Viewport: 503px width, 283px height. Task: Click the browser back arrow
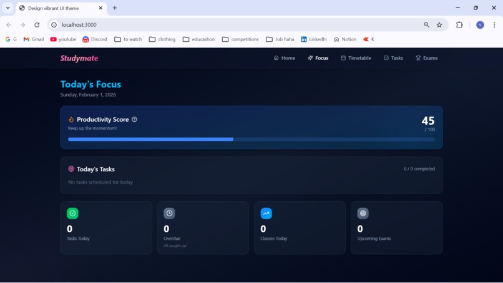(9, 25)
